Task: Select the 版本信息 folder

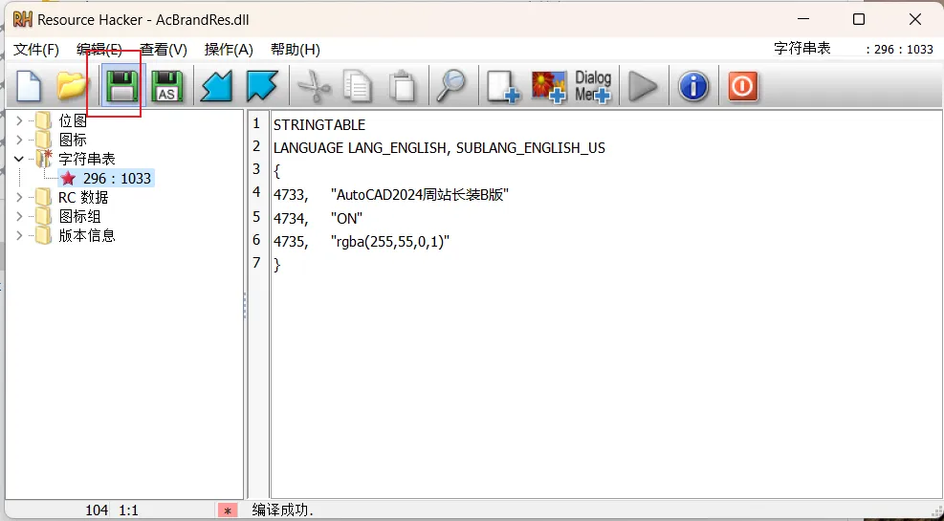Action: tap(87, 236)
